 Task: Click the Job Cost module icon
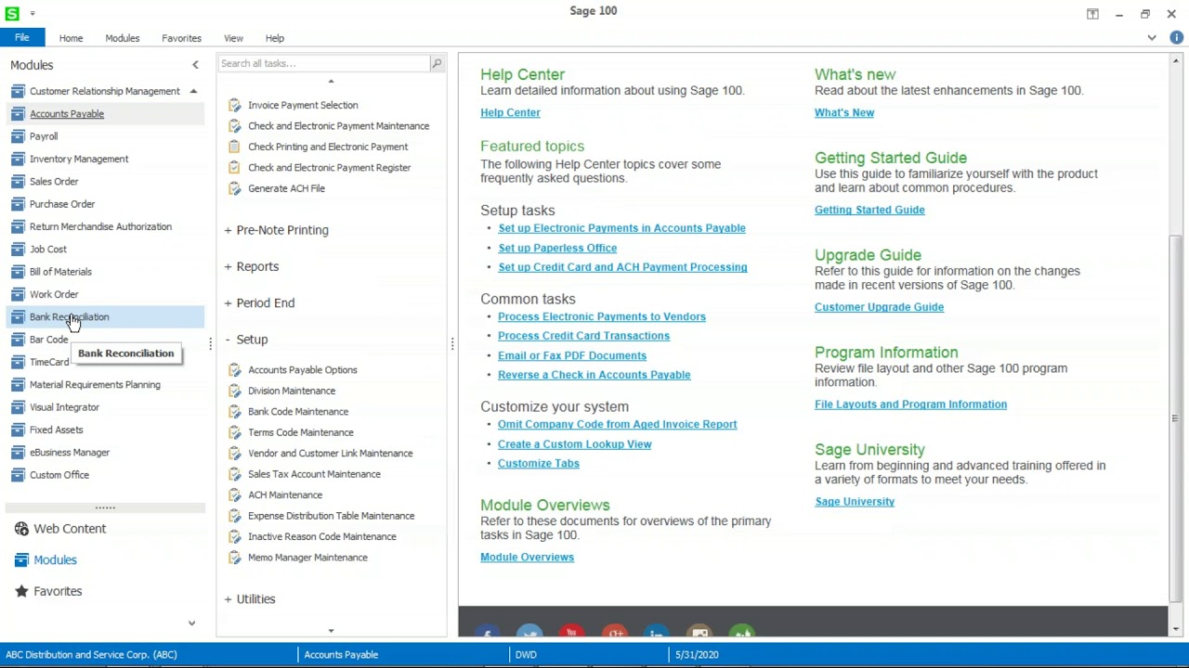pos(18,250)
